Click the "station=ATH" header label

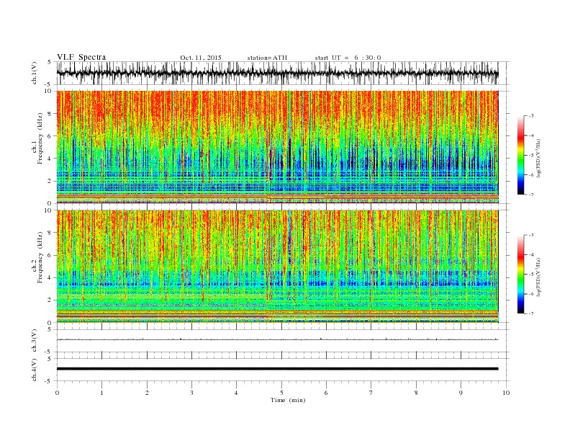pos(267,58)
